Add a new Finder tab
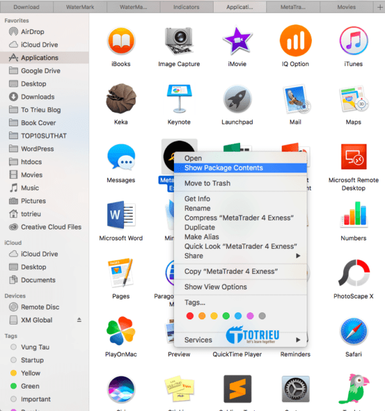Viewport: 385px width, 411px height. point(379,7)
